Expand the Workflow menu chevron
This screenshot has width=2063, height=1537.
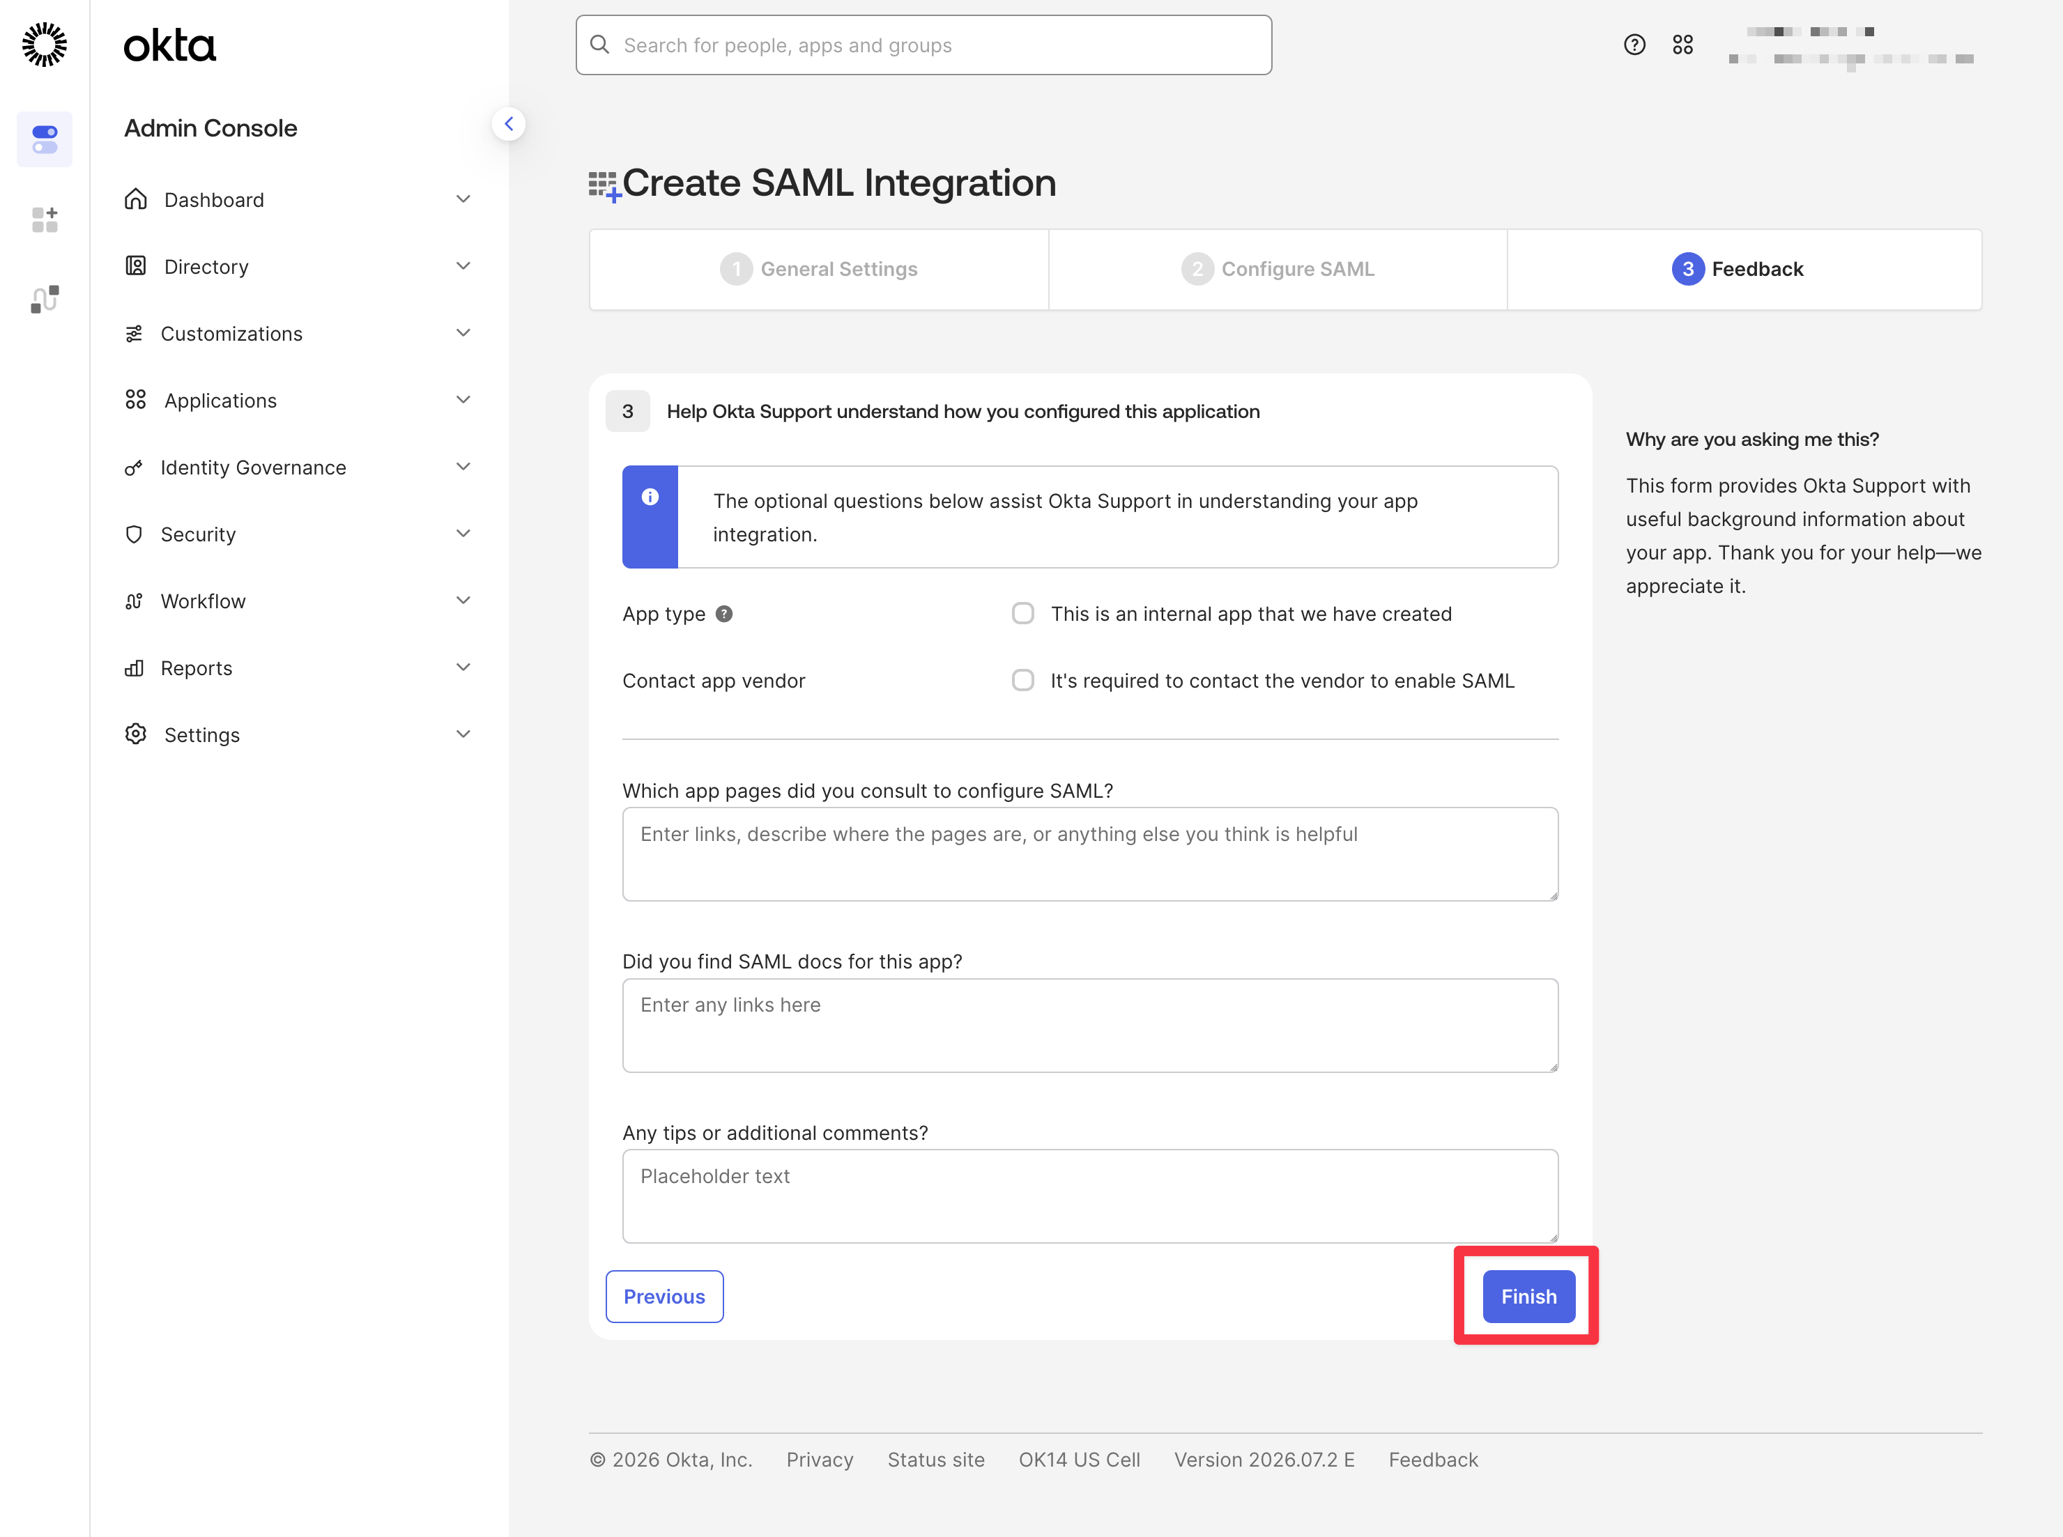coord(463,601)
